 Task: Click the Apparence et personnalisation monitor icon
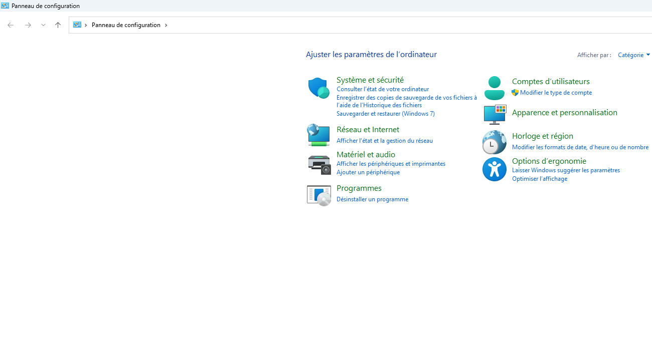(x=495, y=114)
